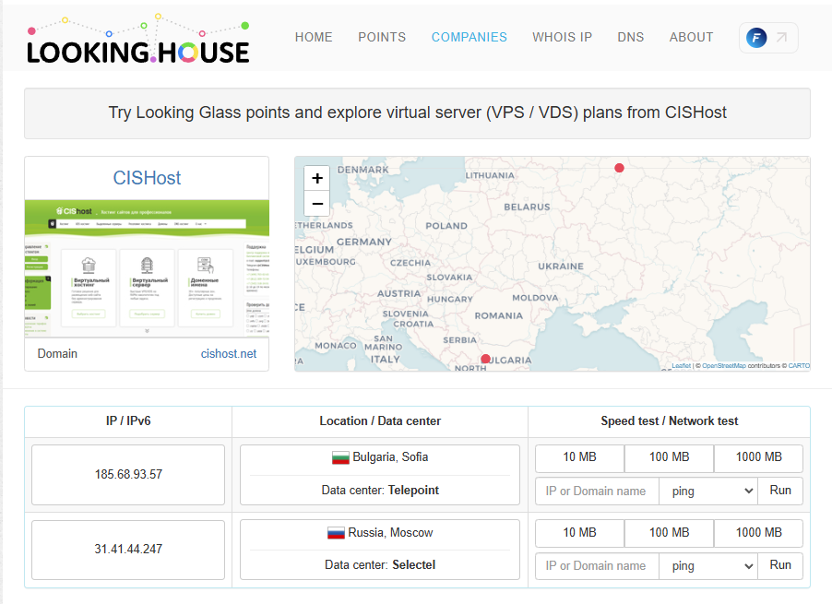
Task: Open the OpenStreetMap attribution link
Action: click(x=724, y=366)
